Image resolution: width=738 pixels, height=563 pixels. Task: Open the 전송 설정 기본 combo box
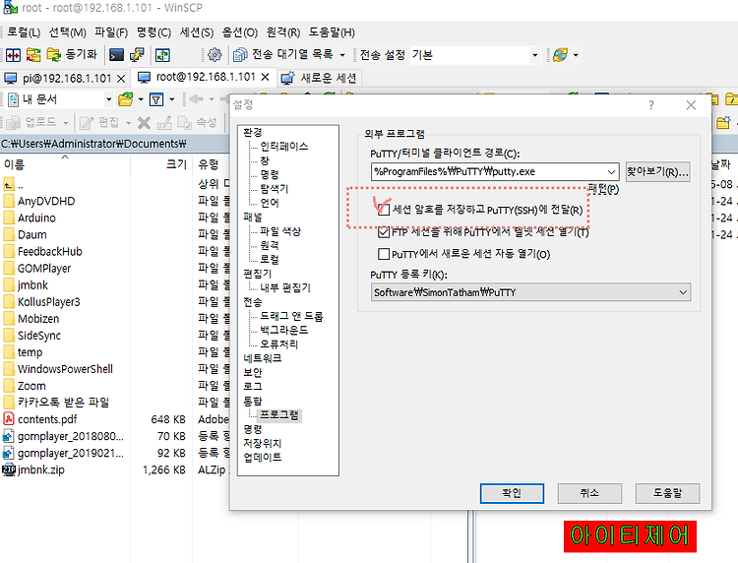coord(475,55)
